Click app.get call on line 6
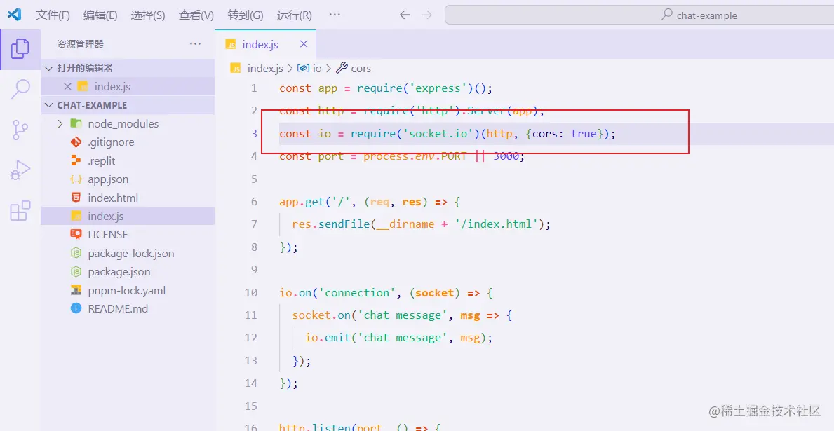 302,201
